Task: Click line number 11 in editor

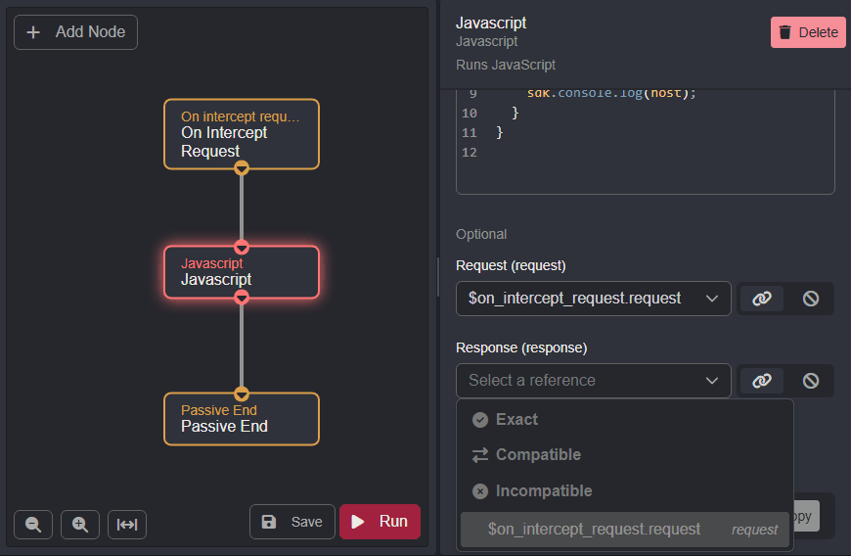Action: pos(470,132)
